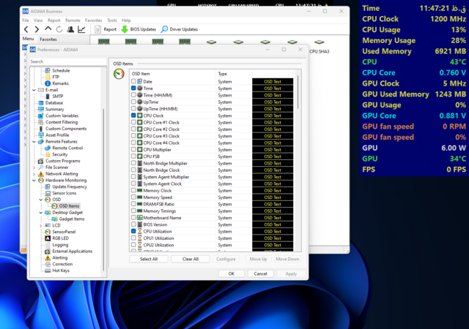Uncheck the Time OSD item
This screenshot has height=329, width=469.
point(133,88)
